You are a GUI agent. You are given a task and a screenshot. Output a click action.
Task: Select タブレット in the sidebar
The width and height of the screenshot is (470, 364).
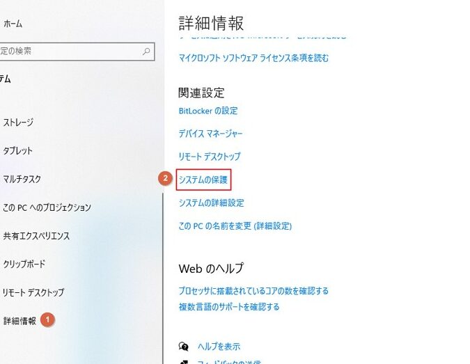(17, 151)
